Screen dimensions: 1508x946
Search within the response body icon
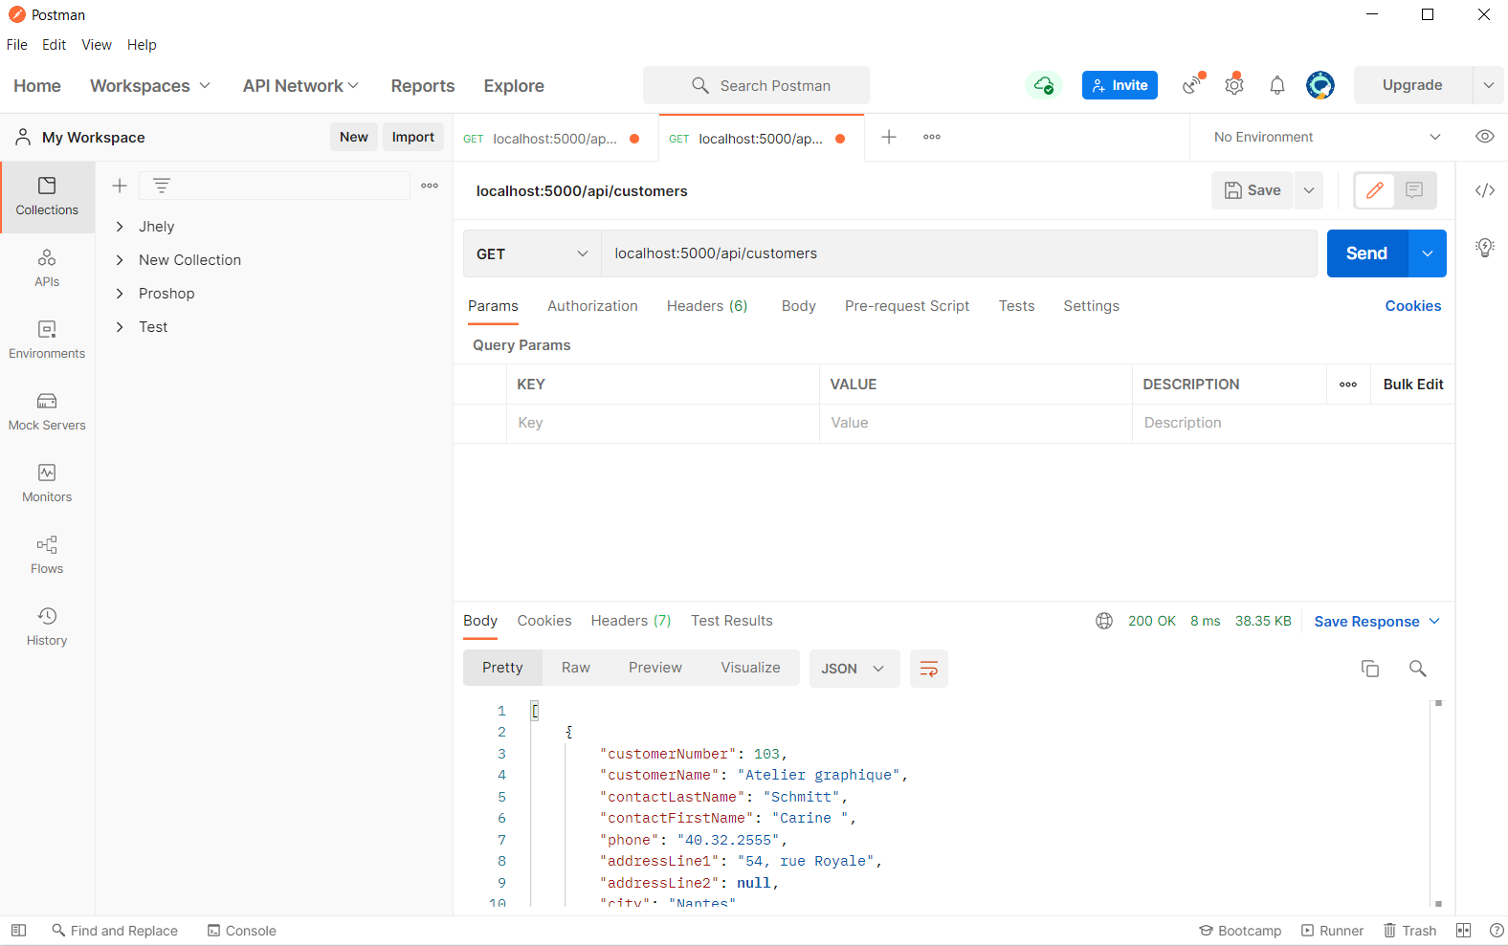tap(1418, 669)
